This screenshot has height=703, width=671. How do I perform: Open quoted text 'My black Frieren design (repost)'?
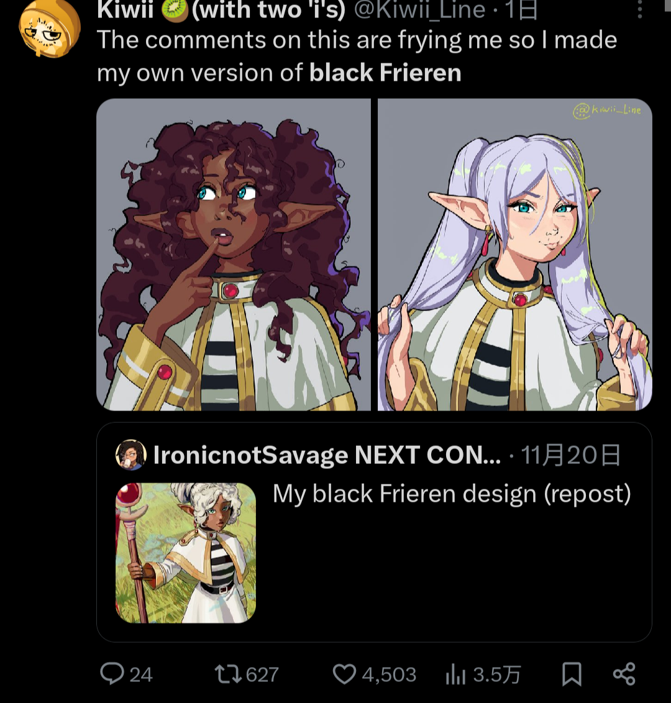452,494
